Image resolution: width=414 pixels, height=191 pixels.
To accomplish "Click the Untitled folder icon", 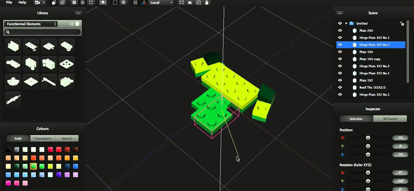I will click(352, 23).
